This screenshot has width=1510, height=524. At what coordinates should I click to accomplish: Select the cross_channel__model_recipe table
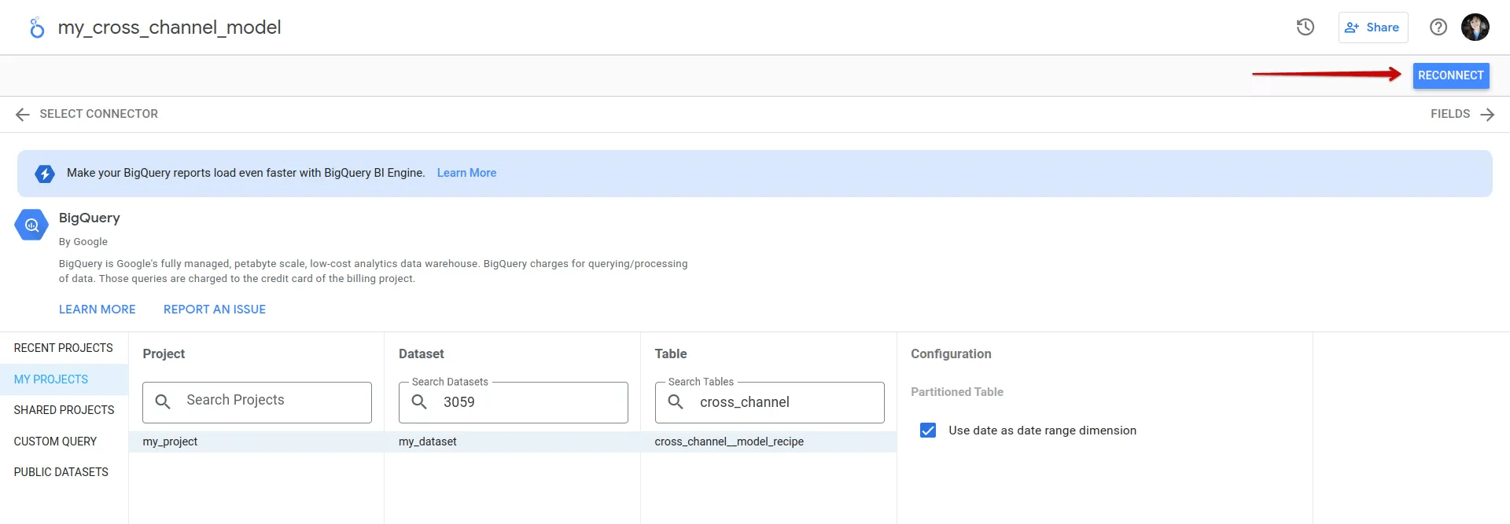[769, 442]
